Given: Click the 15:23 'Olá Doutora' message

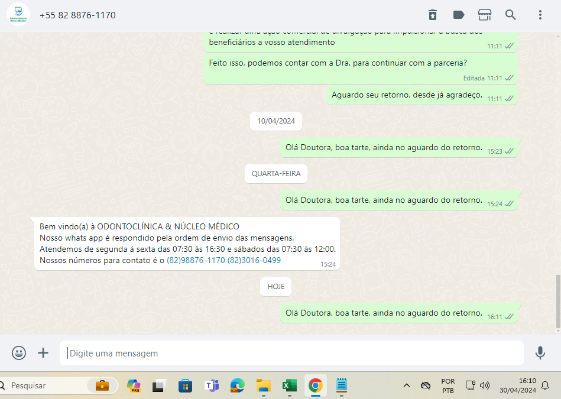Looking at the screenshot, I should (399, 147).
